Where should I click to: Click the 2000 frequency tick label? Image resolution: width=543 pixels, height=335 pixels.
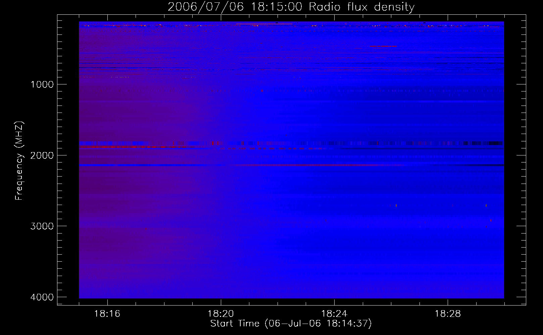tap(42, 155)
